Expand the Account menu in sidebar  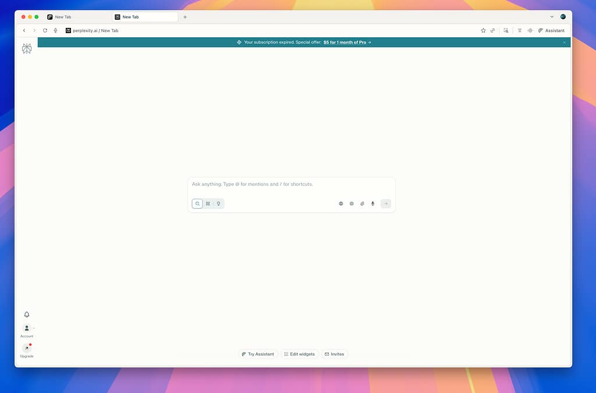pos(27,328)
